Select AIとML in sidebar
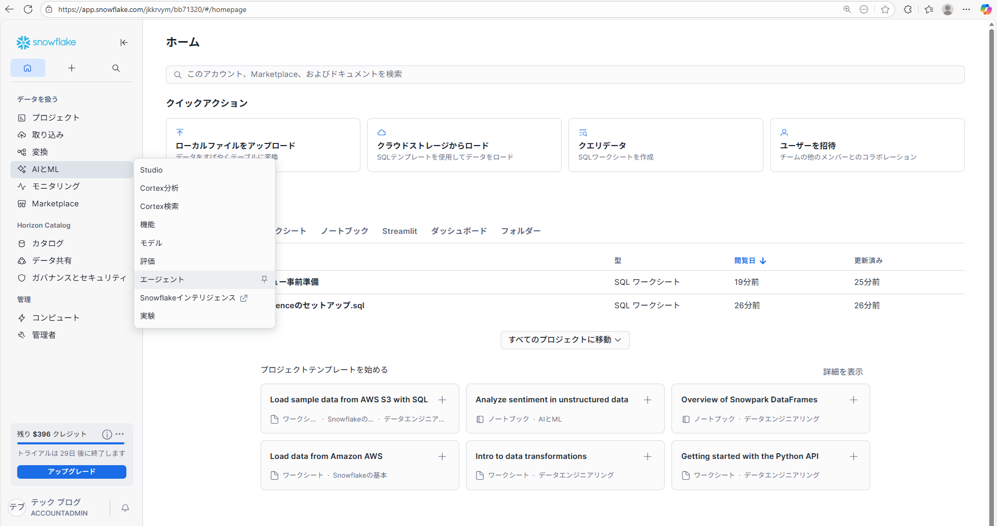 point(72,169)
